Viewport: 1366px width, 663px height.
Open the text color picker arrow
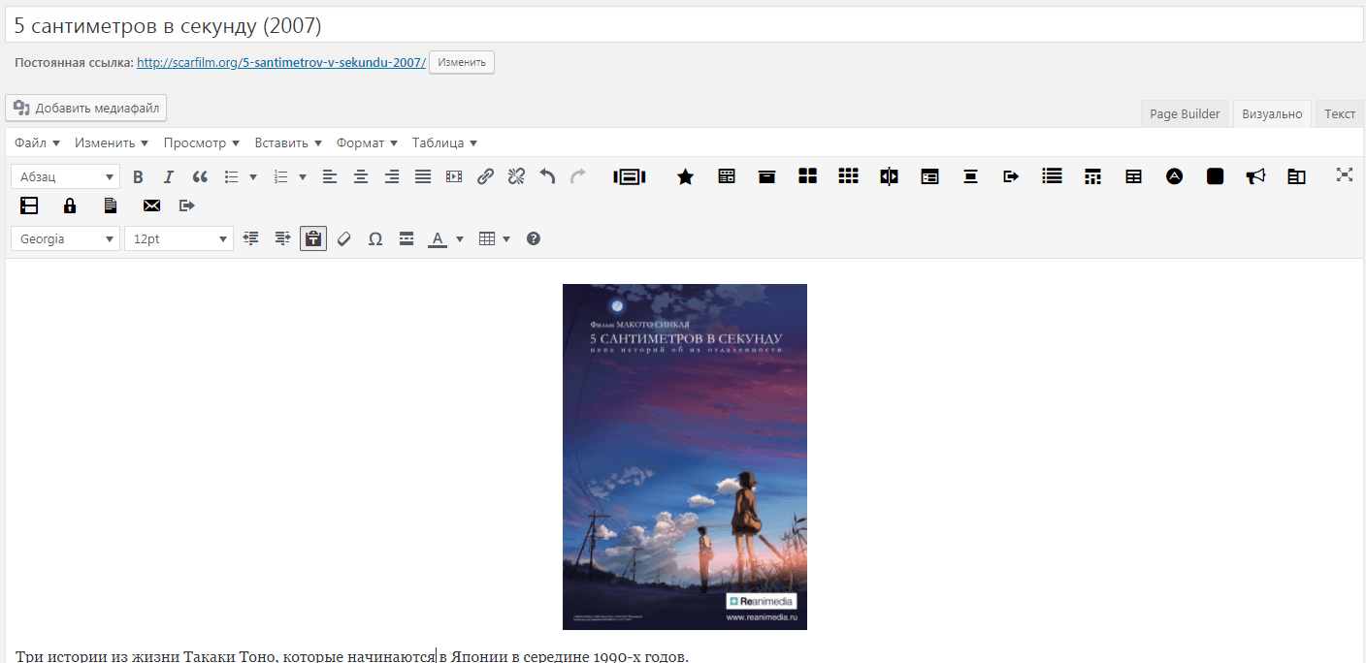pos(460,238)
